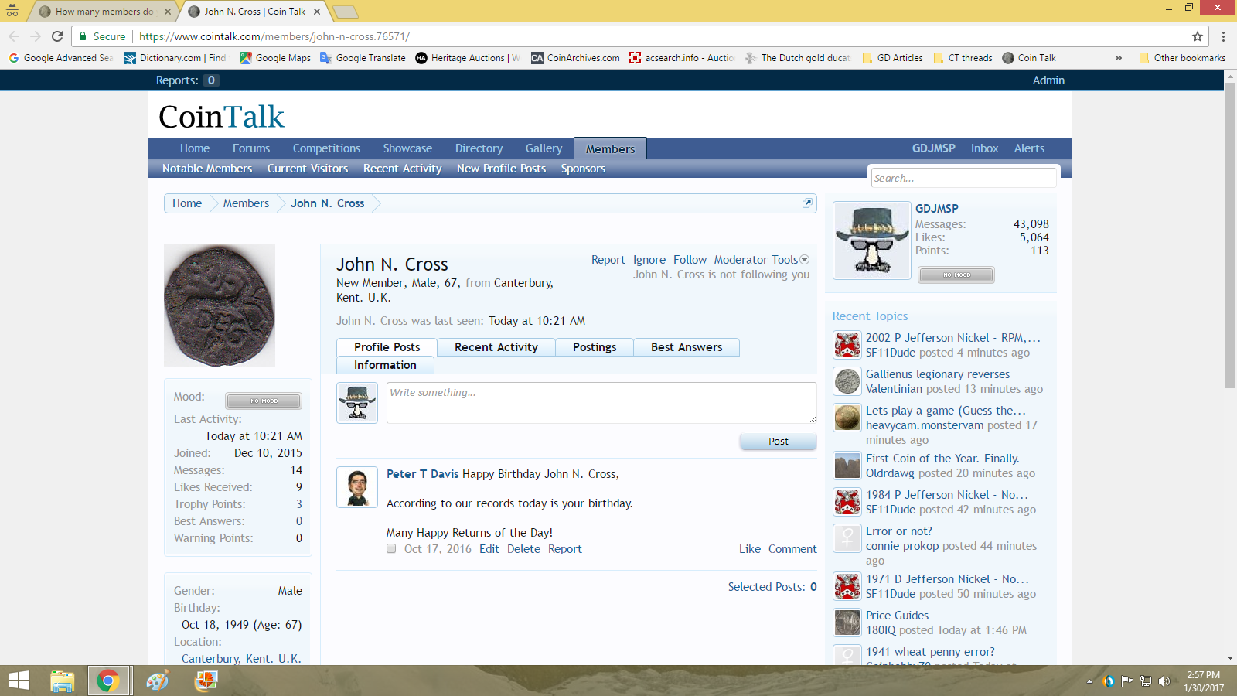
Task: Open Notable Members subnav link
Action: [x=207, y=169]
